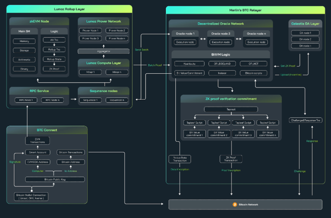Click the Taproot box
The image size is (331, 218).
coord(231,110)
